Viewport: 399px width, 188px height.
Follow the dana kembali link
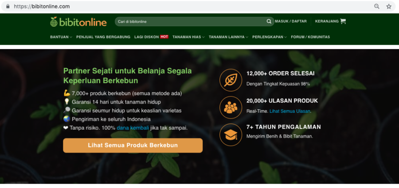133,128
